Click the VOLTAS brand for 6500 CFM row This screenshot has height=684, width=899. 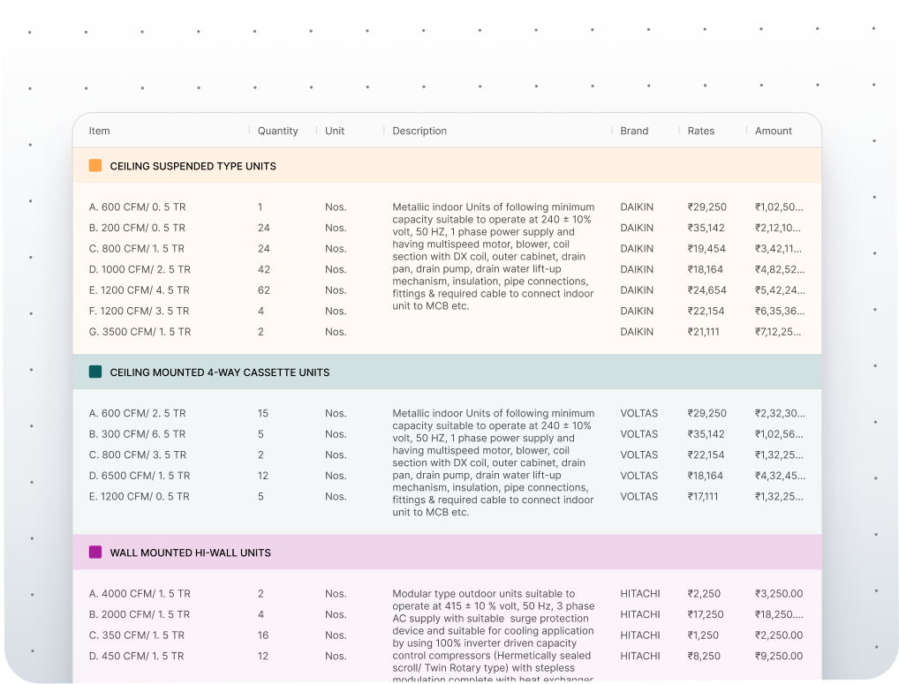click(x=638, y=476)
